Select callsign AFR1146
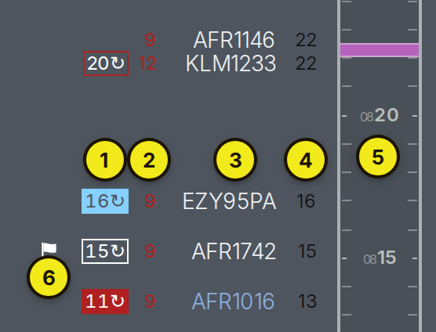The width and height of the screenshot is (436, 332). pos(234,40)
